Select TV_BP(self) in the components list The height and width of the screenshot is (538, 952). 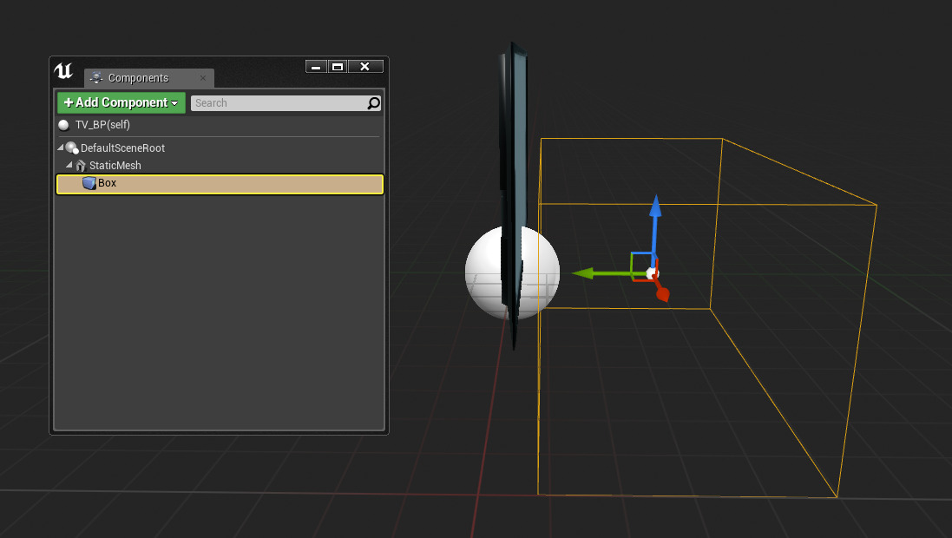click(x=102, y=125)
